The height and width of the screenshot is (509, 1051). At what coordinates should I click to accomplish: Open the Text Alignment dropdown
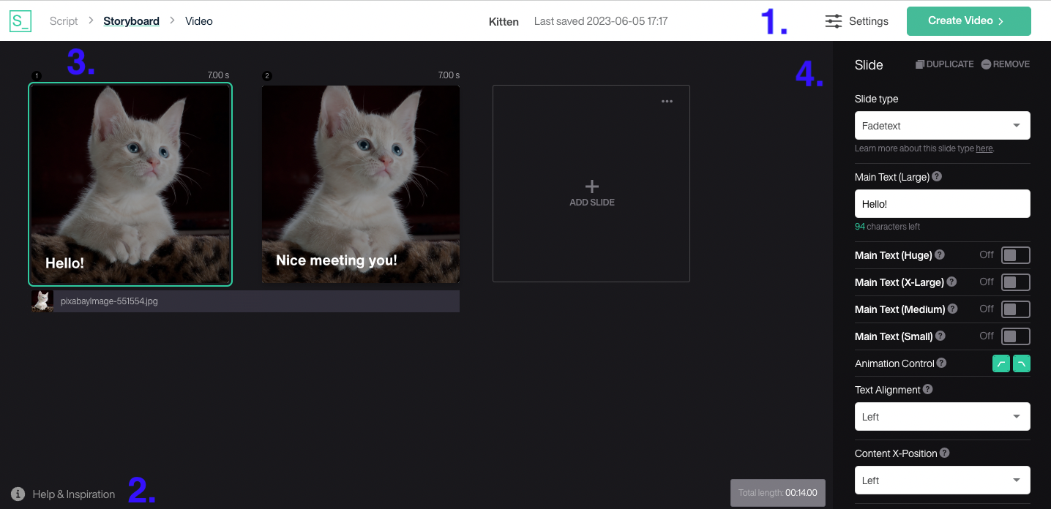click(942, 416)
